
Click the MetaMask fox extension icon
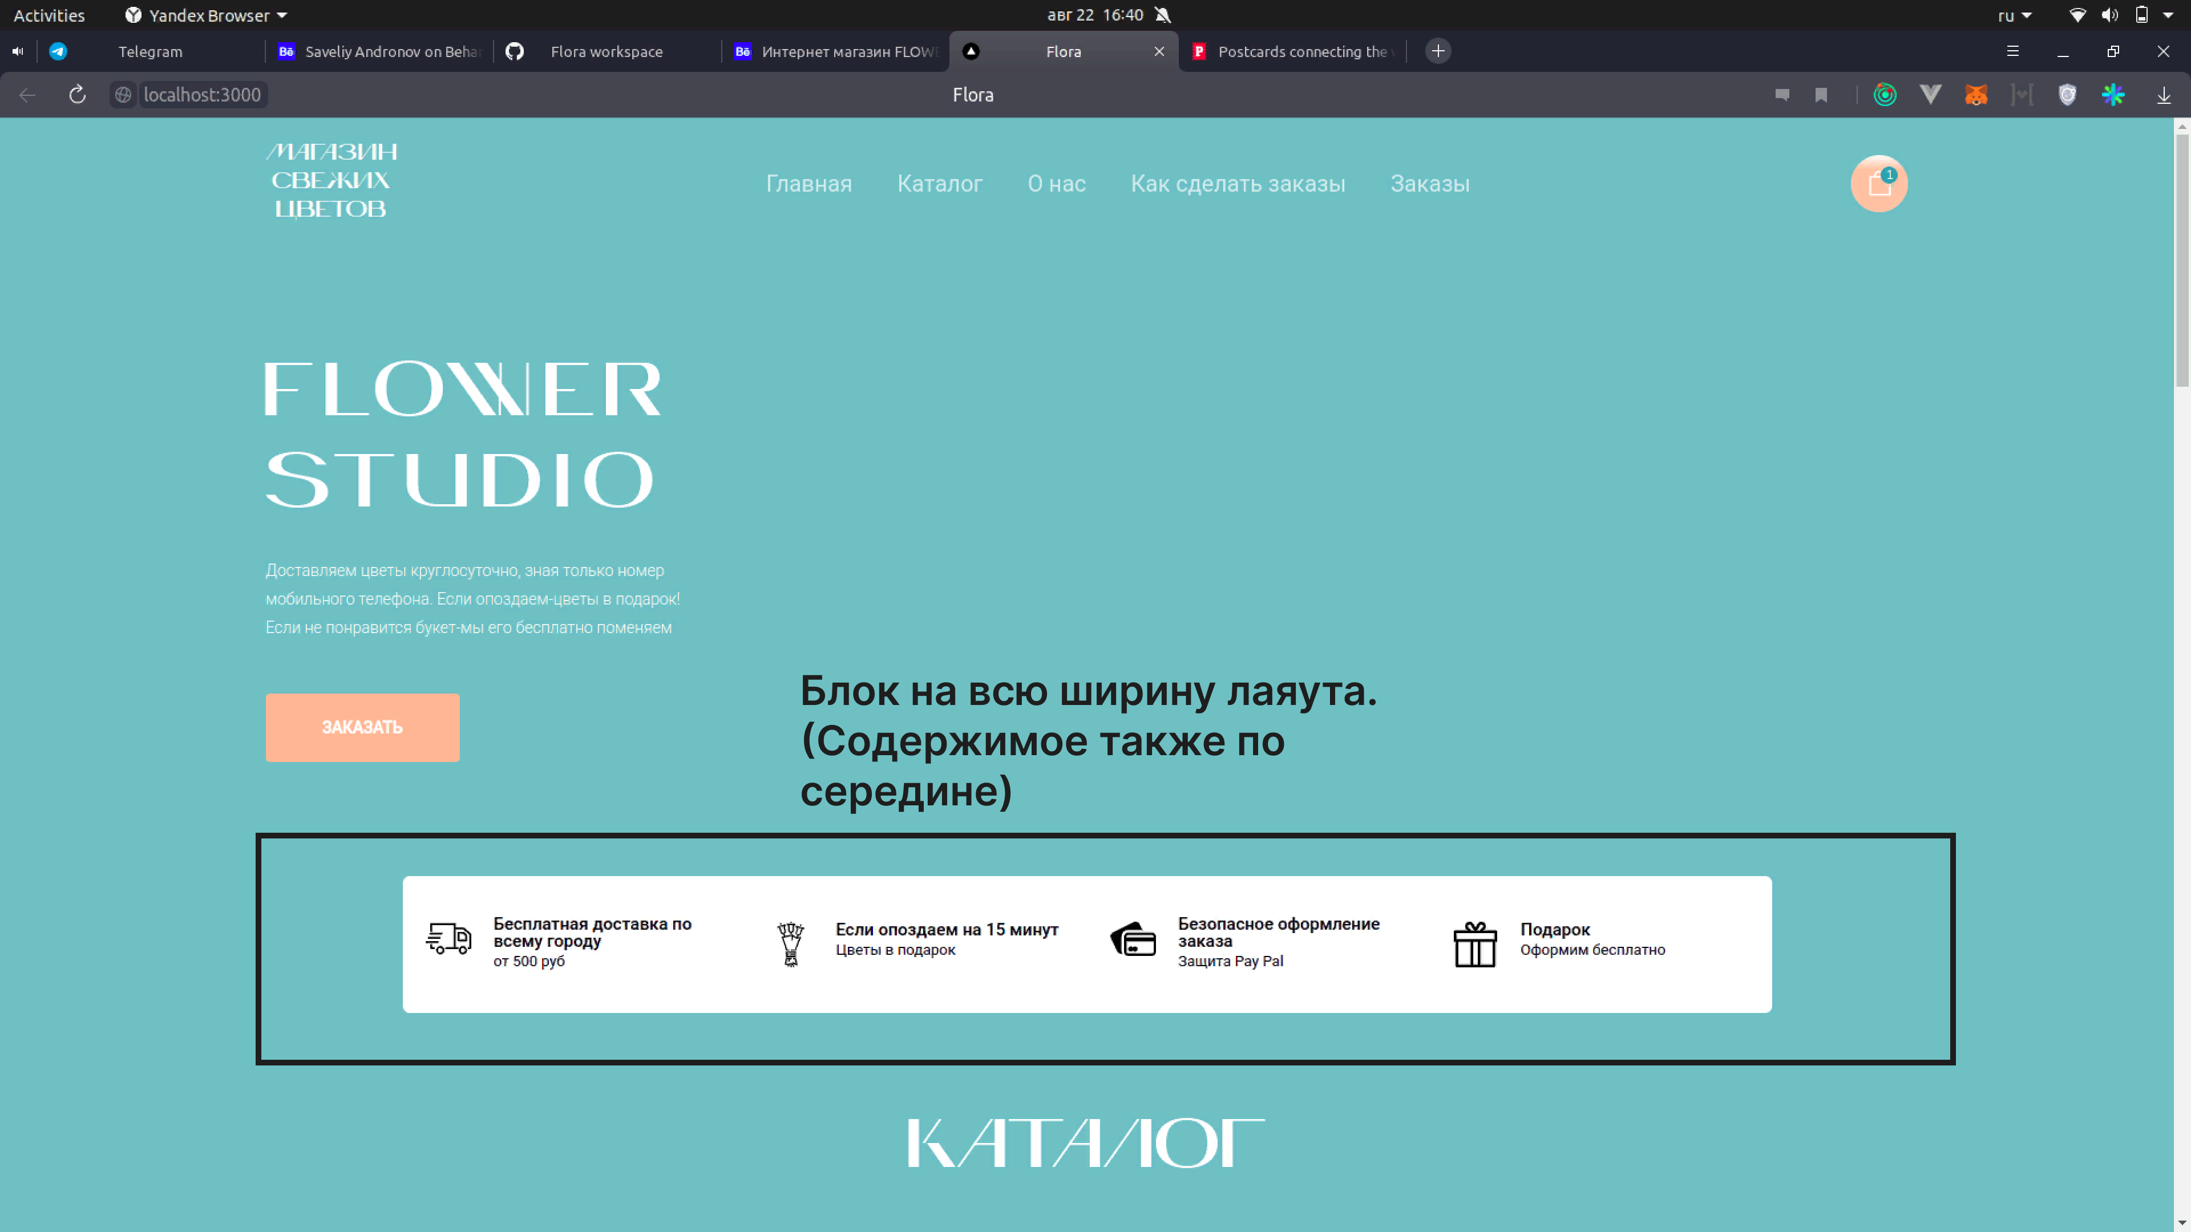[1975, 95]
